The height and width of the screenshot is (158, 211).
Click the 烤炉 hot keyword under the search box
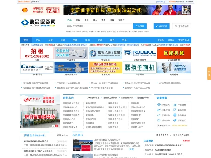[x=74, y=32]
